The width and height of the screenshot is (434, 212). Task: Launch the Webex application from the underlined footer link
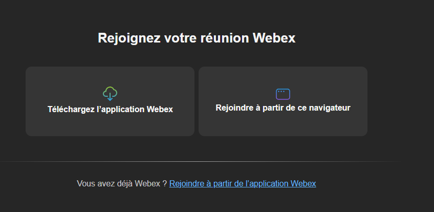pos(243,183)
